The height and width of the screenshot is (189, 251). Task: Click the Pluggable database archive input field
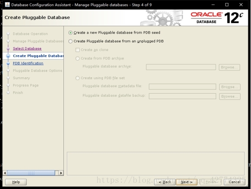pos(181,67)
